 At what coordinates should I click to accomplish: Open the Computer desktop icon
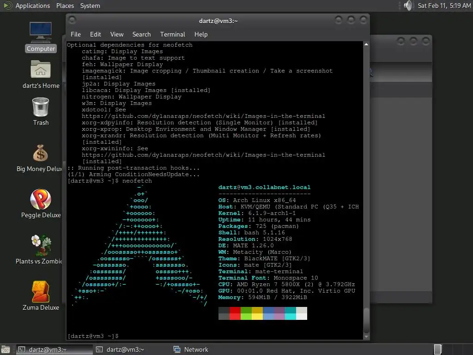point(41,37)
